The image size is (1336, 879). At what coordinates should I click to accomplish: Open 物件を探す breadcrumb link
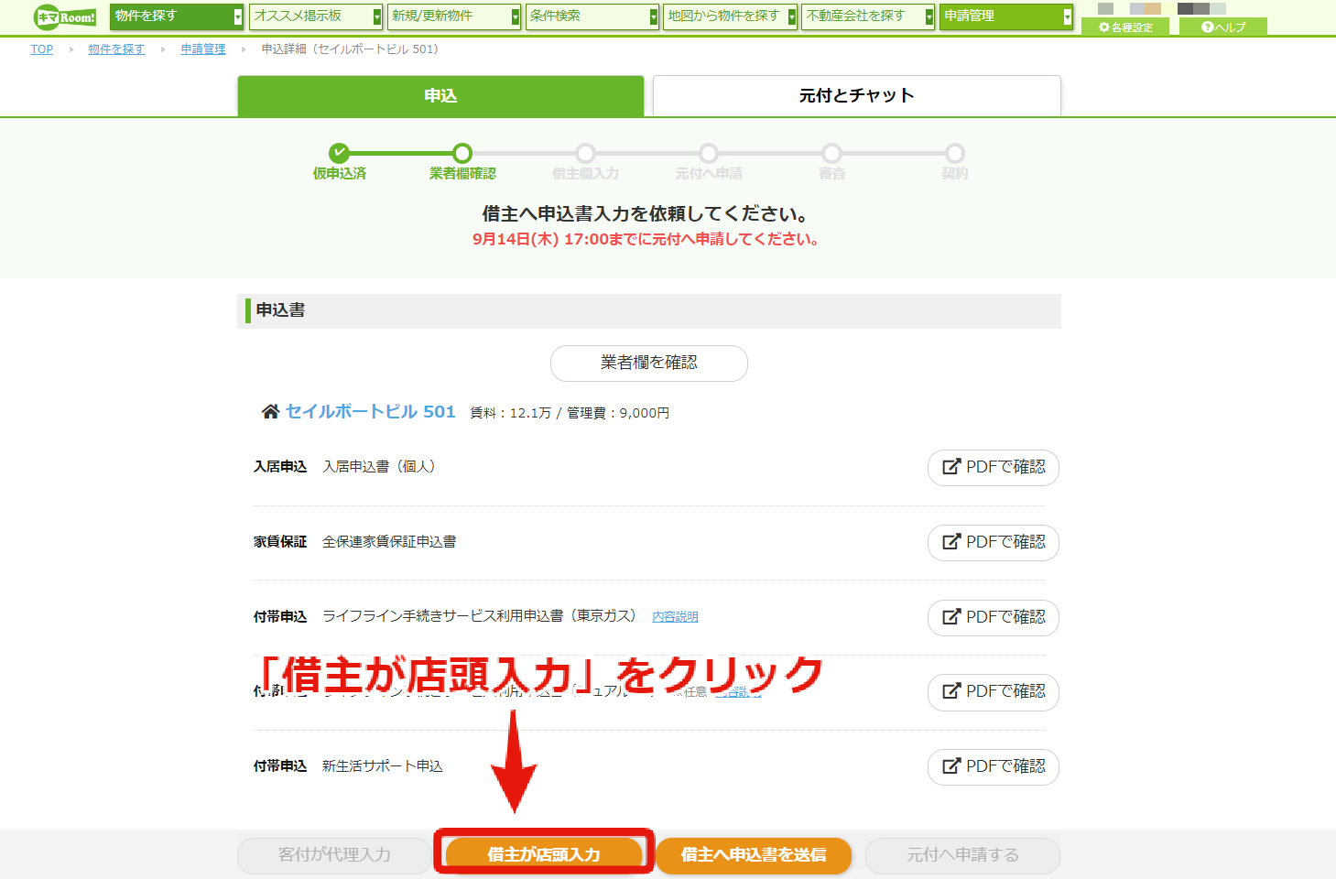point(116,49)
